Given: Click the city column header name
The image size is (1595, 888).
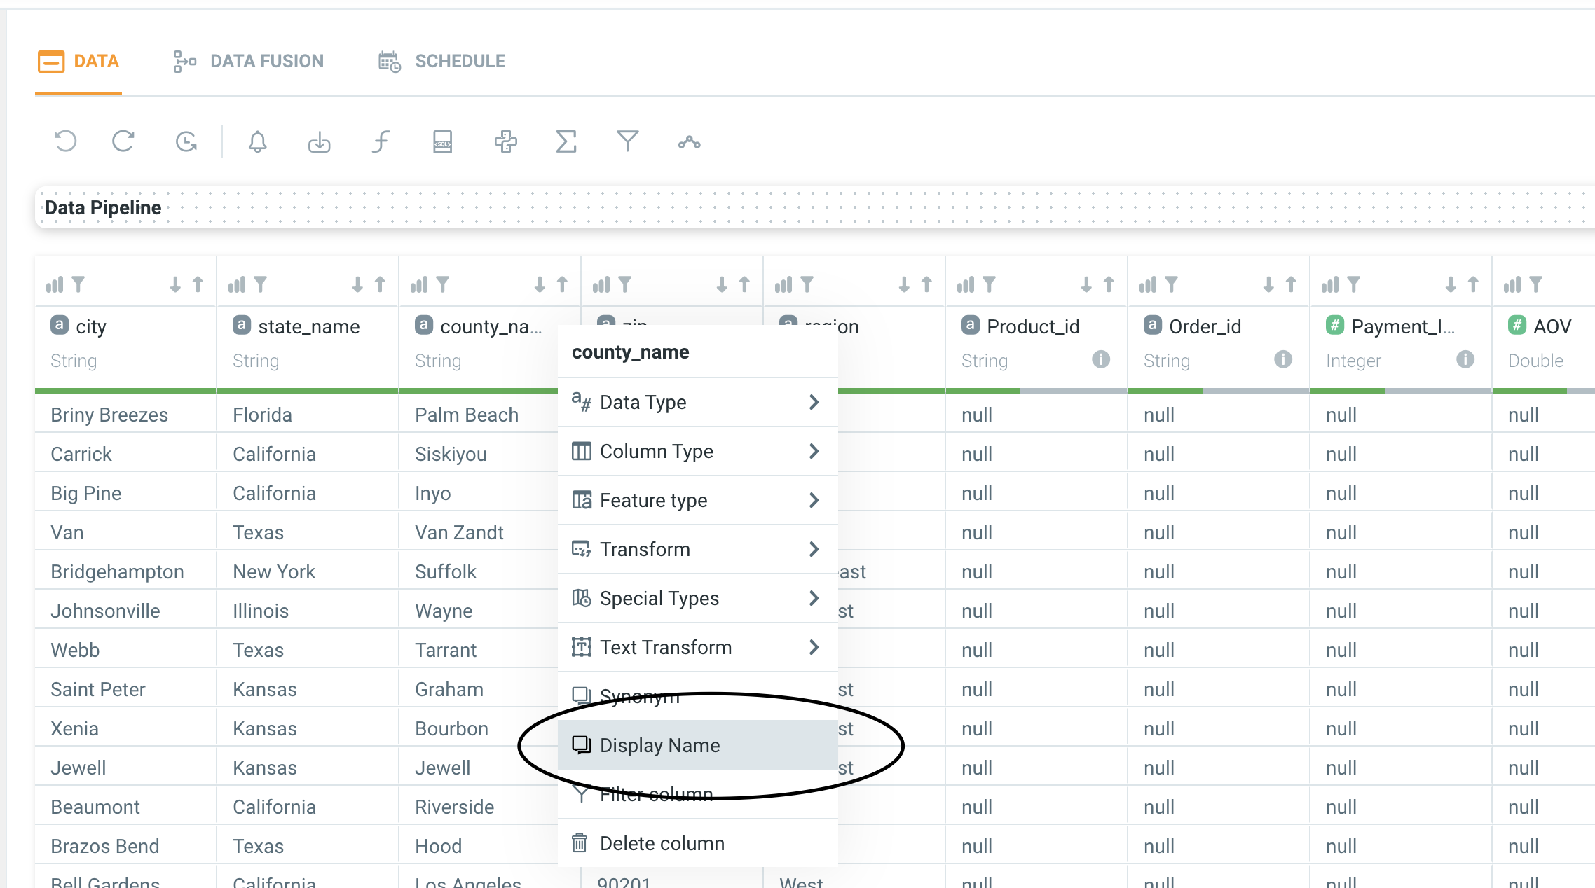Looking at the screenshot, I should pos(91,326).
